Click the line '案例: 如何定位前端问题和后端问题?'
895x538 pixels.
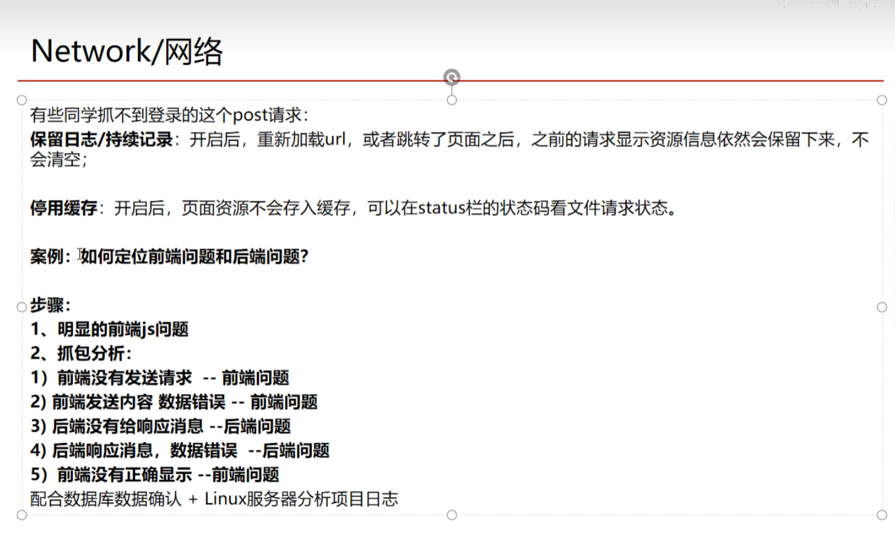pyautogui.click(x=169, y=257)
